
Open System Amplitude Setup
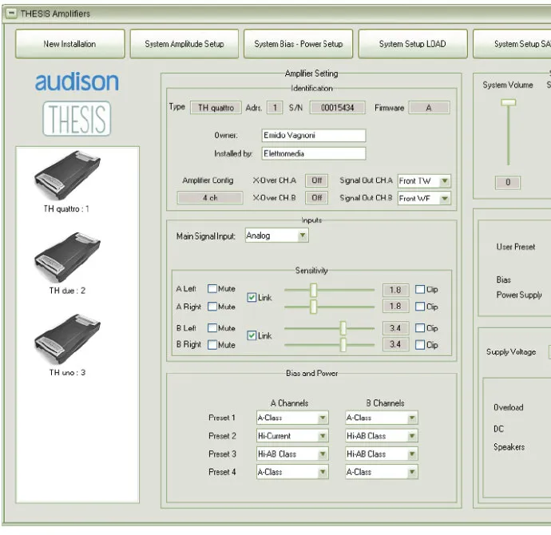point(184,44)
